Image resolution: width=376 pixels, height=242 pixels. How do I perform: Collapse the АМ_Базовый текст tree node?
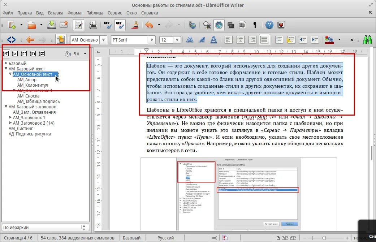[x=6, y=69]
